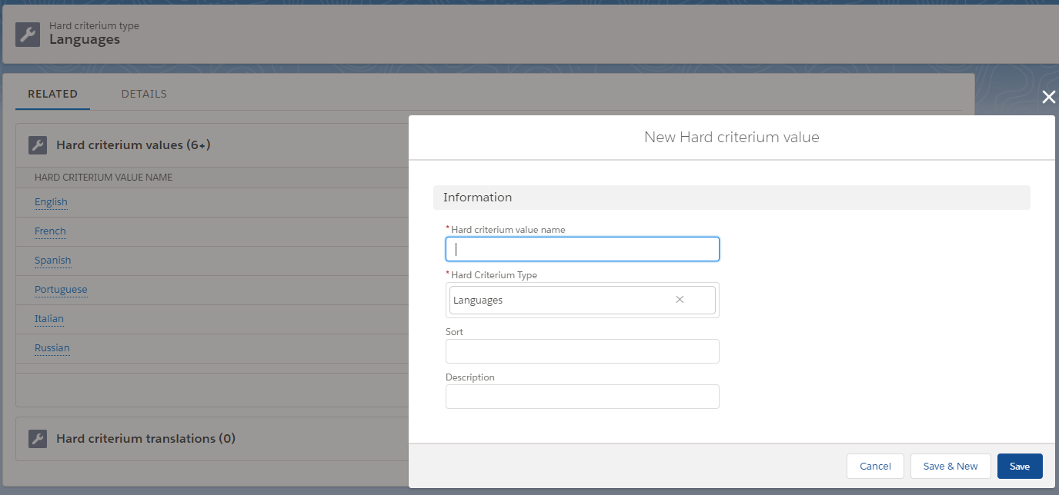Viewport: 1059px width, 495px height.
Task: Open the French criterium value
Action: click(50, 231)
